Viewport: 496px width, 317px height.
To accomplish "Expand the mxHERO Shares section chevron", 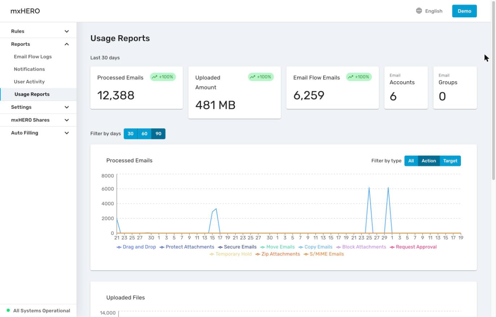I will click(67, 120).
